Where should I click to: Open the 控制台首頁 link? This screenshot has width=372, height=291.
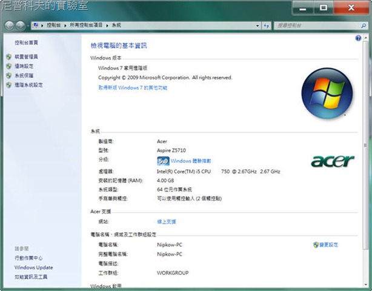point(26,42)
